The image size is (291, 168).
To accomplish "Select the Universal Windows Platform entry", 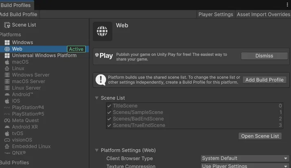I will 44,55.
